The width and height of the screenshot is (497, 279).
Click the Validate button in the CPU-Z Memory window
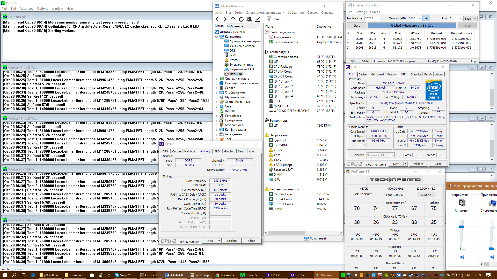click(x=231, y=241)
